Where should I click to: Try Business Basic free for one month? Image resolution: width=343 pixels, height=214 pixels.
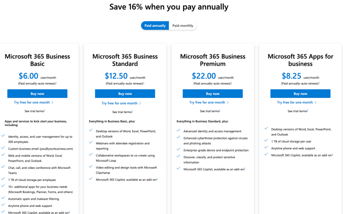tap(33, 103)
